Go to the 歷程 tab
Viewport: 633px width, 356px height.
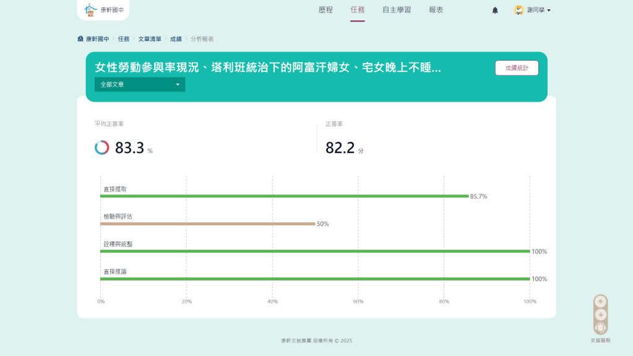pyautogui.click(x=325, y=10)
